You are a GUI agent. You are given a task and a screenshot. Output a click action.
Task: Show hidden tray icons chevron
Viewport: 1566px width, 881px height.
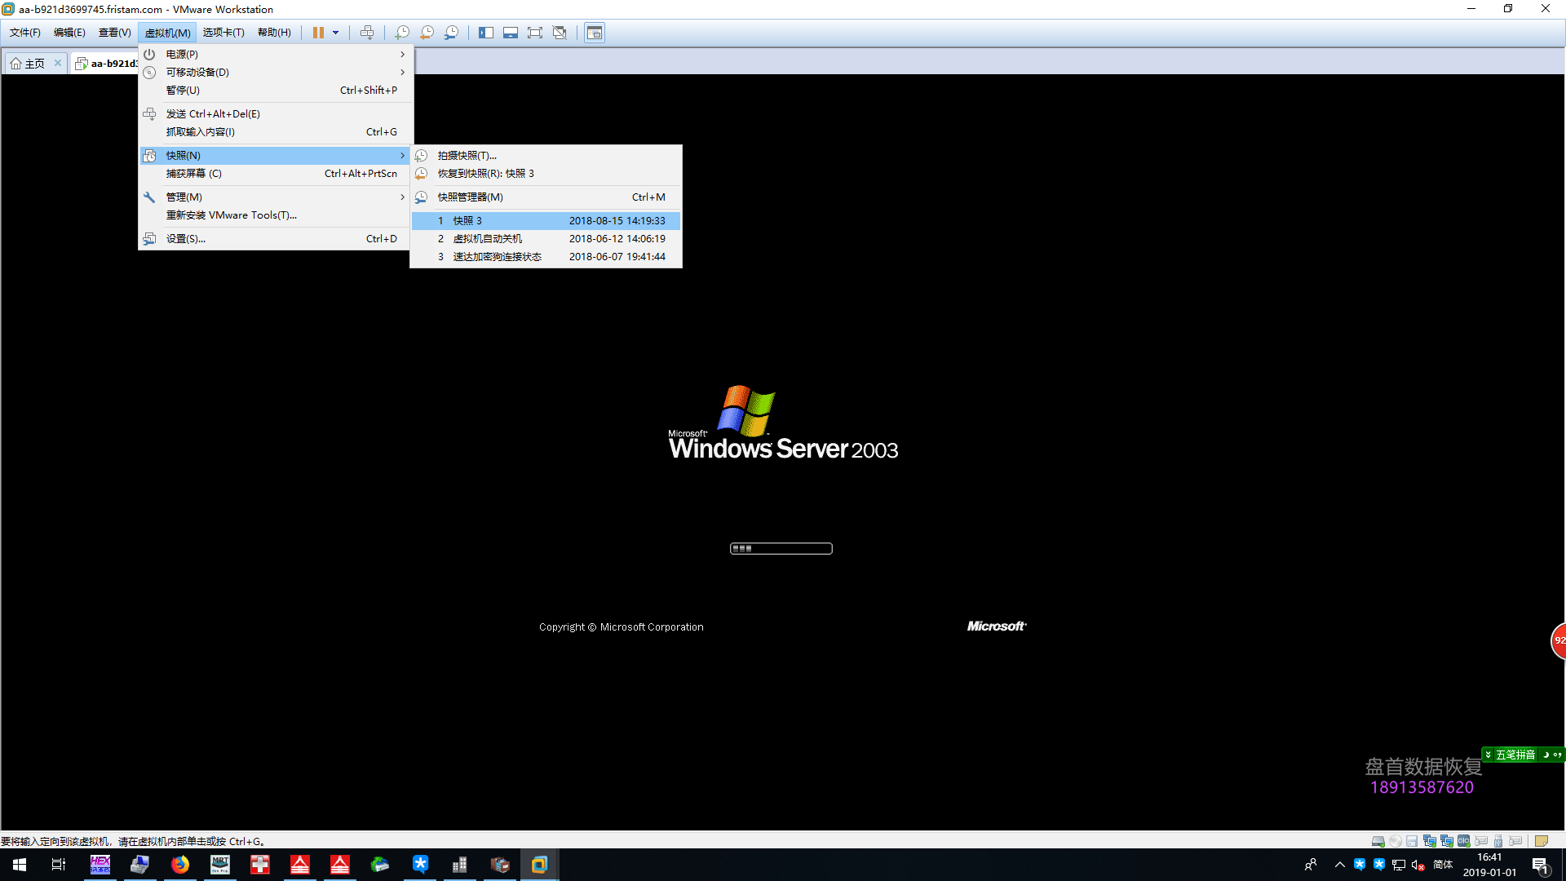[1340, 865]
